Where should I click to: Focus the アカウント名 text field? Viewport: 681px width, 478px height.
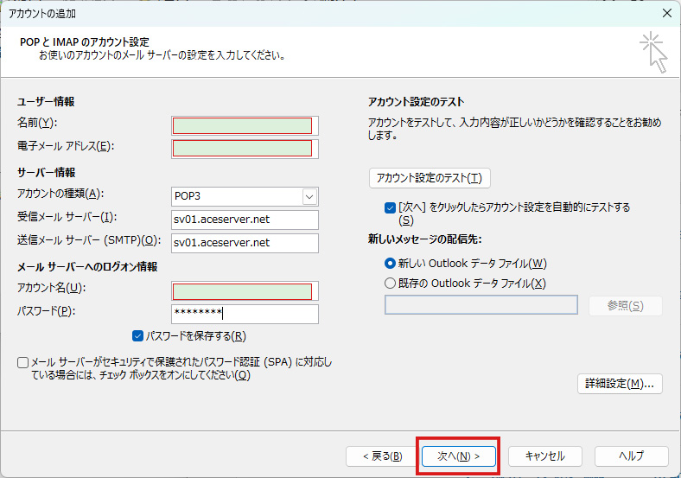coord(245,290)
